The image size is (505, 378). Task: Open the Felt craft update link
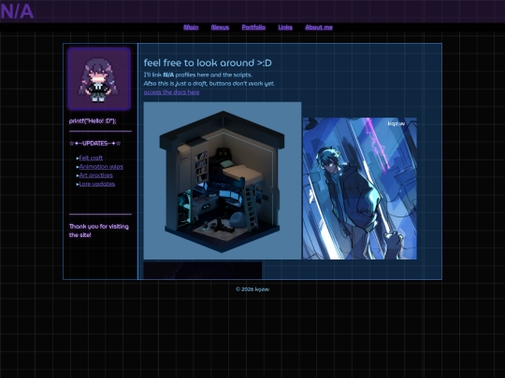91,158
